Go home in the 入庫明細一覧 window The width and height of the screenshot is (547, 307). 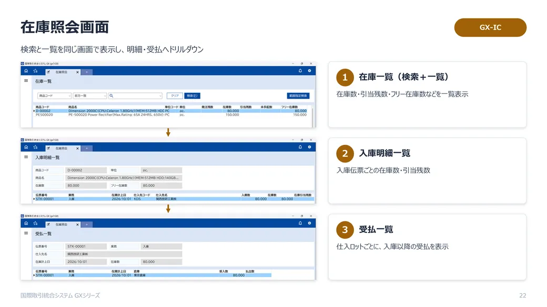tap(26, 147)
